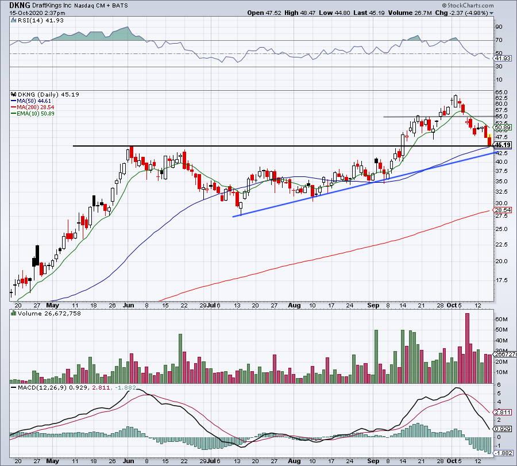517x466 pixels.
Task: Click the -1.882 tag on MACD right axis
Action: click(x=503, y=453)
